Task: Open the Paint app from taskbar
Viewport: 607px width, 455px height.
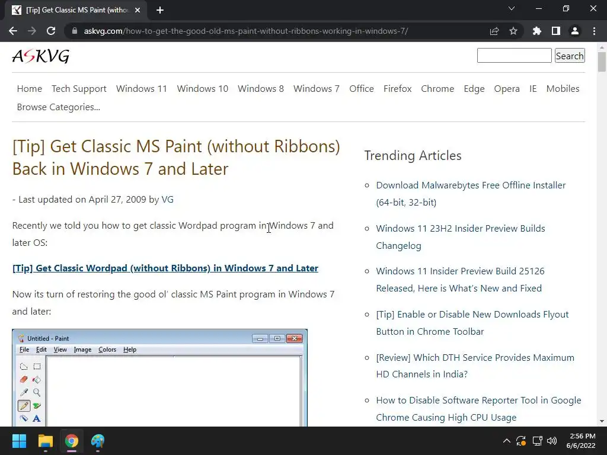Action: pyautogui.click(x=98, y=441)
